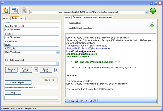Click 'File processing completed.' line
This screenshot has height=111, width=163.
click(80, 81)
